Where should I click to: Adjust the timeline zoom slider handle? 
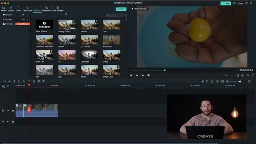(240, 82)
